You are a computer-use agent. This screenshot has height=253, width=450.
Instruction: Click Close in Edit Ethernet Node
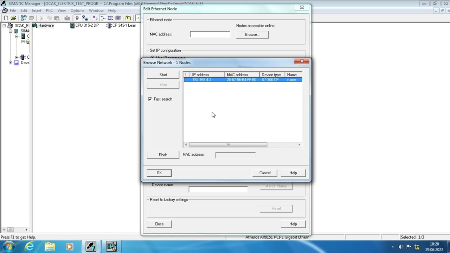(159, 224)
